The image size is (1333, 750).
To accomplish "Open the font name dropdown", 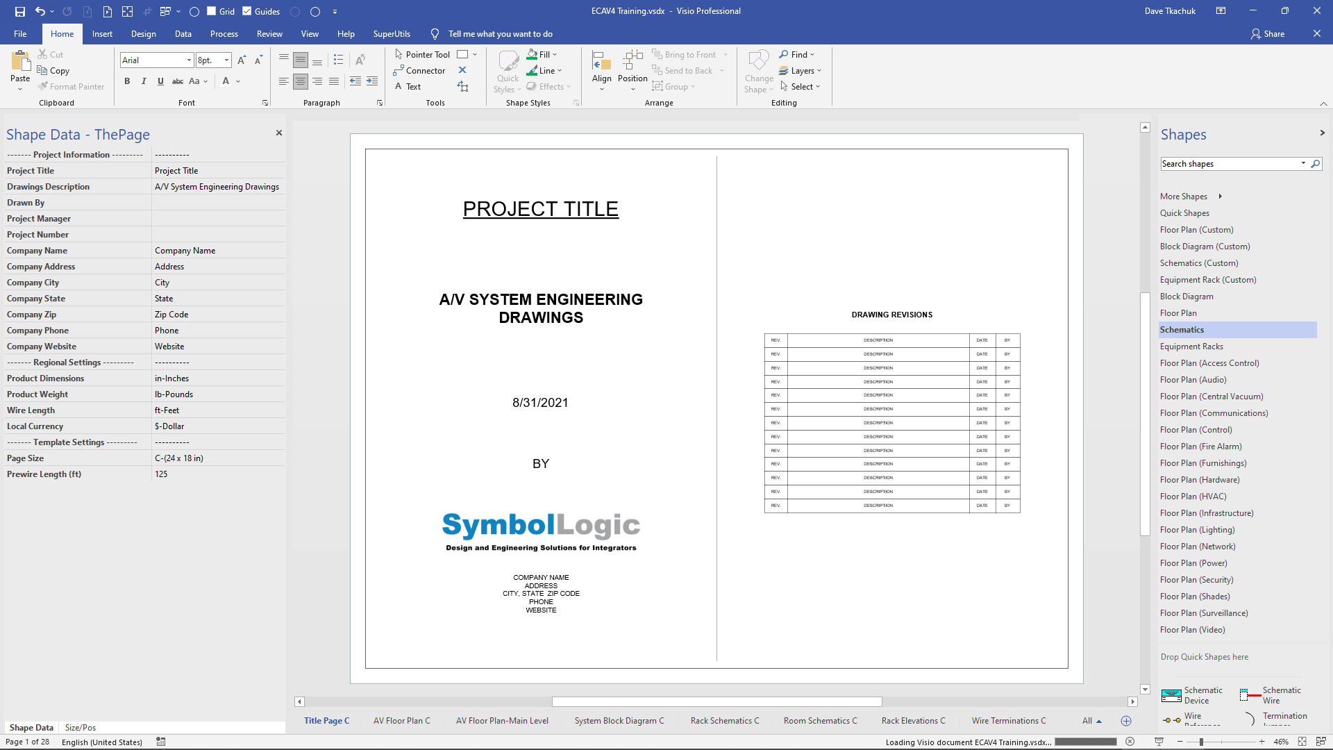I will coord(188,60).
